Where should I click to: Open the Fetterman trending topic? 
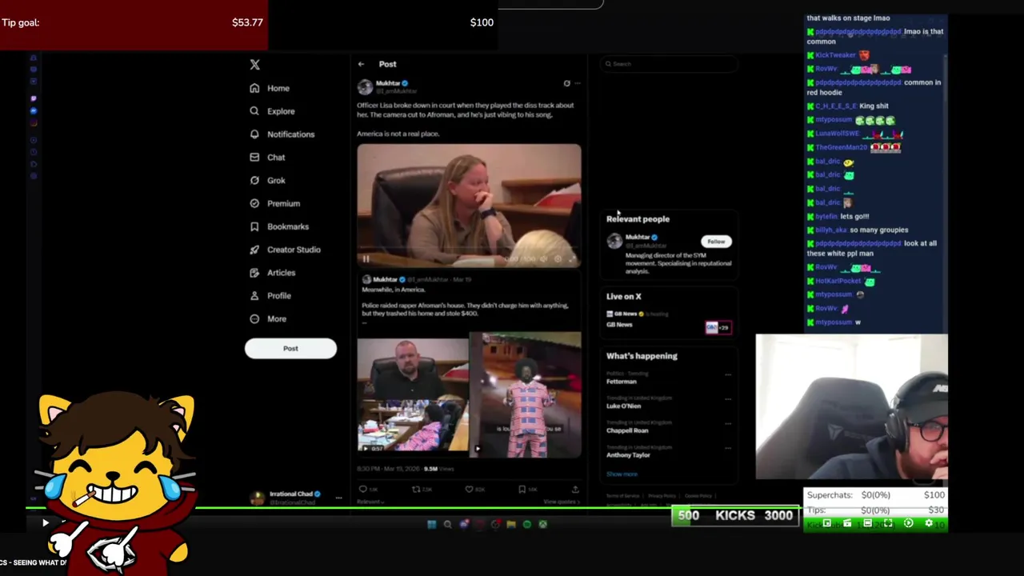click(x=622, y=382)
